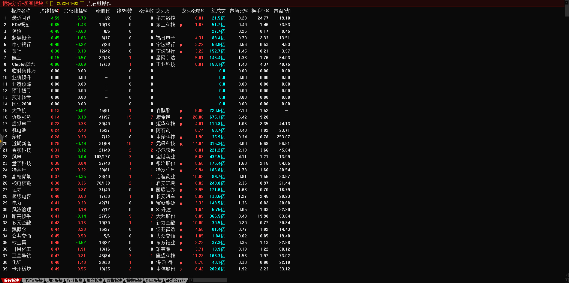The width and height of the screenshot is (569, 283).
Task: Select the 最近闪跌 sector row
Action: [21, 18]
